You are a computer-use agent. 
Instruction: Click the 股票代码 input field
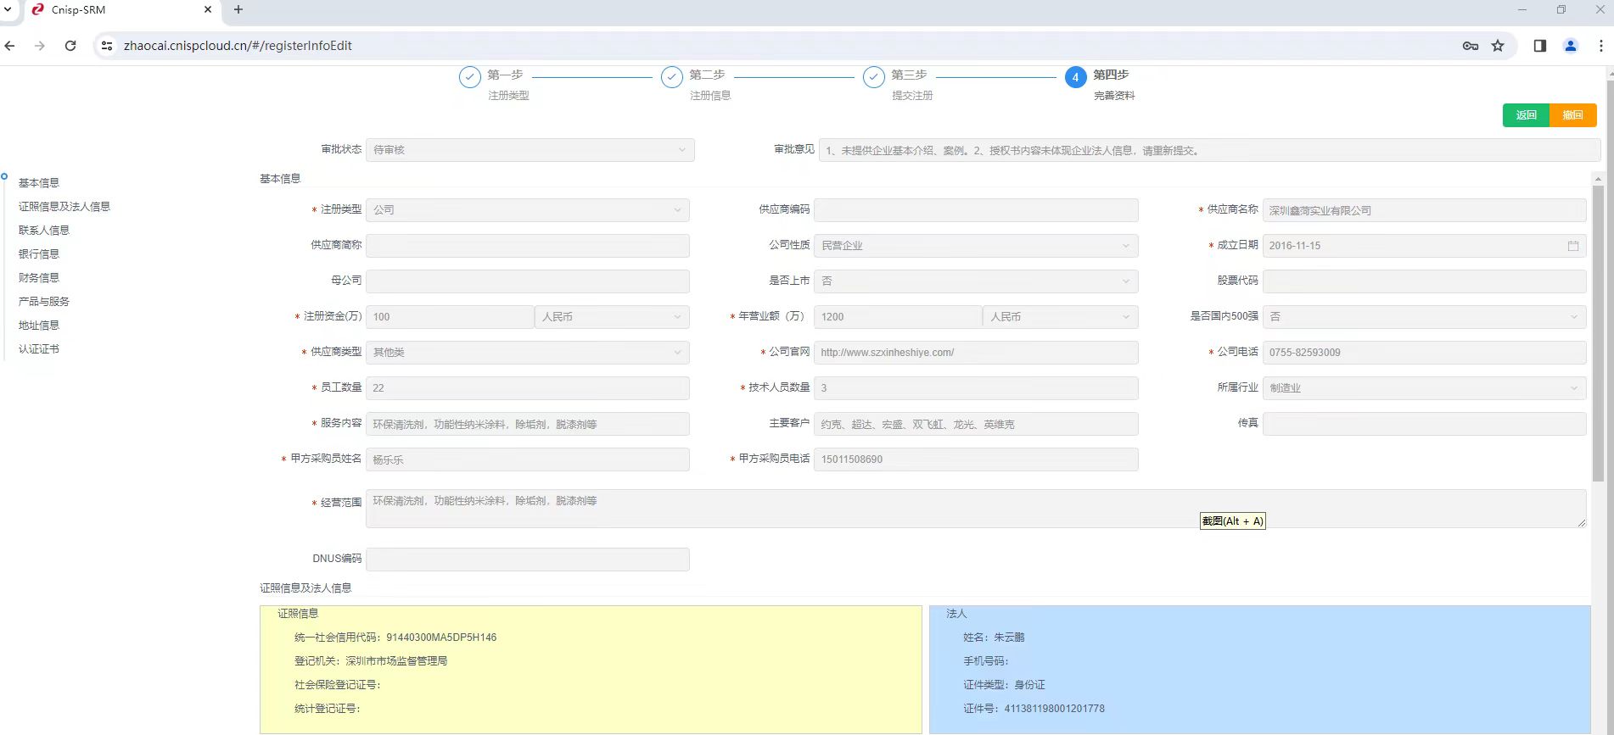tap(1425, 281)
